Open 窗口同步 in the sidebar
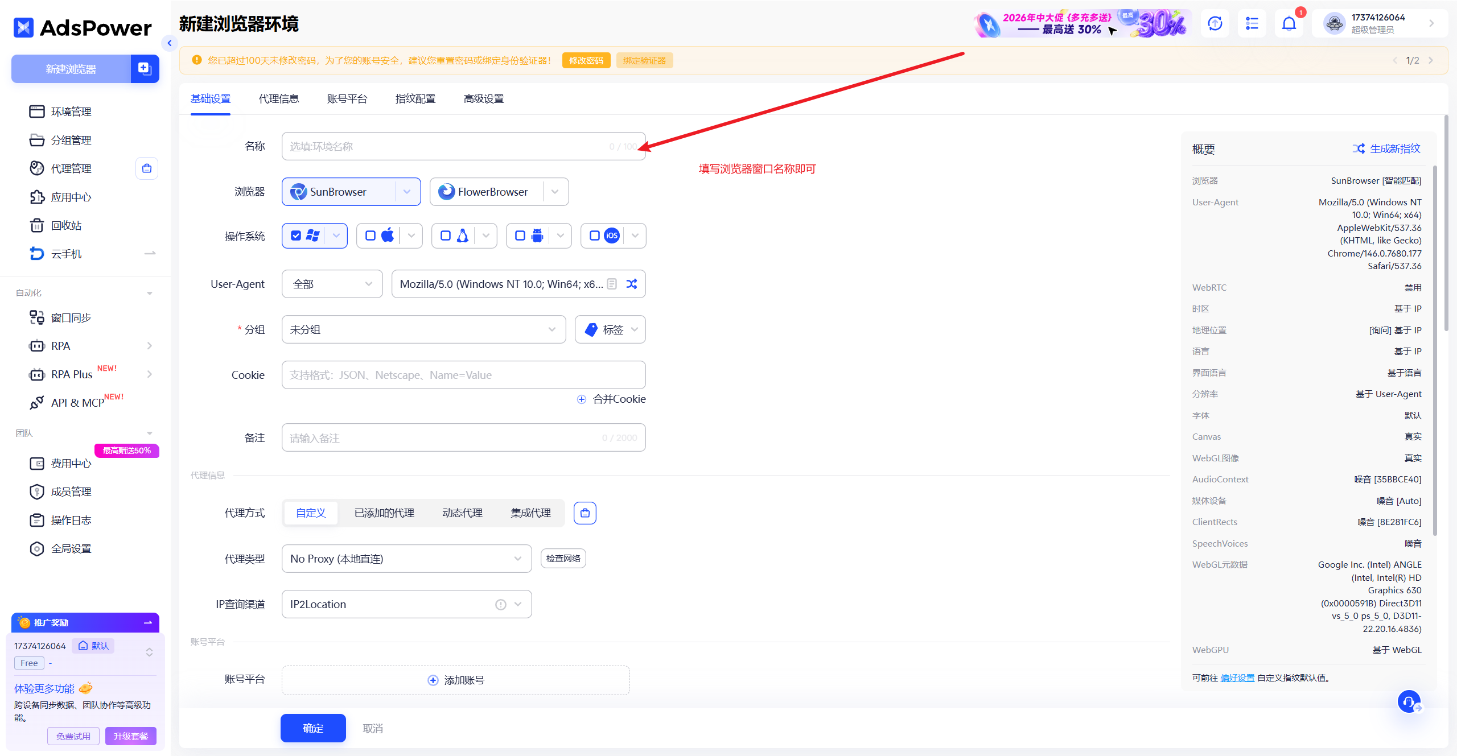1457x756 pixels. [x=71, y=317]
